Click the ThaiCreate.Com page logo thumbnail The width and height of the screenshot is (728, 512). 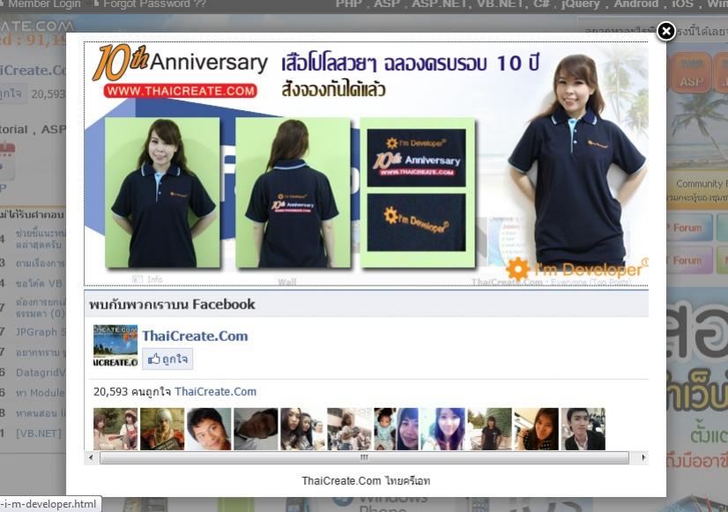click(115, 345)
